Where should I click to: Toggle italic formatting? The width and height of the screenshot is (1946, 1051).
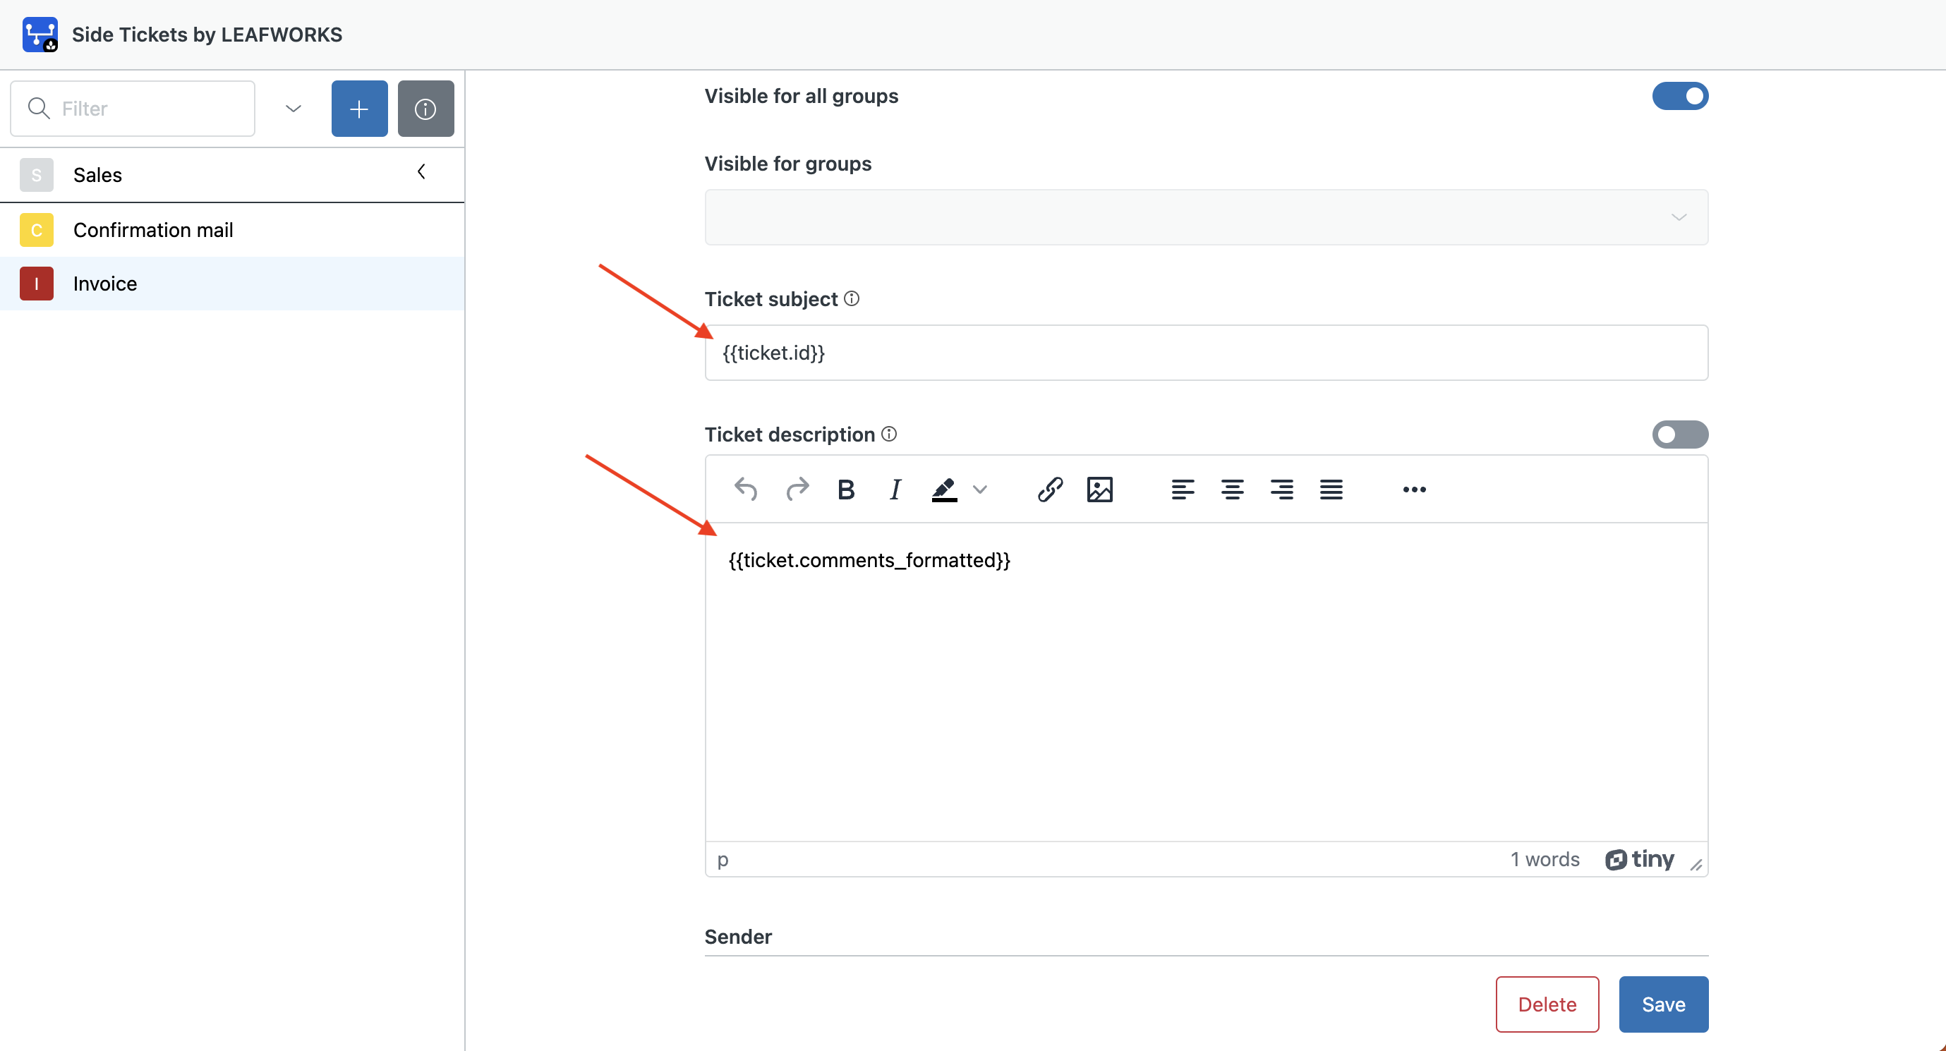tap(895, 490)
